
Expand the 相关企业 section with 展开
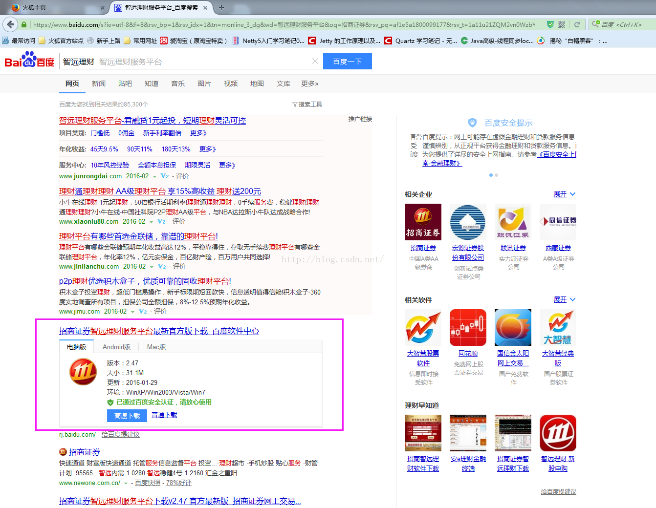click(x=565, y=194)
